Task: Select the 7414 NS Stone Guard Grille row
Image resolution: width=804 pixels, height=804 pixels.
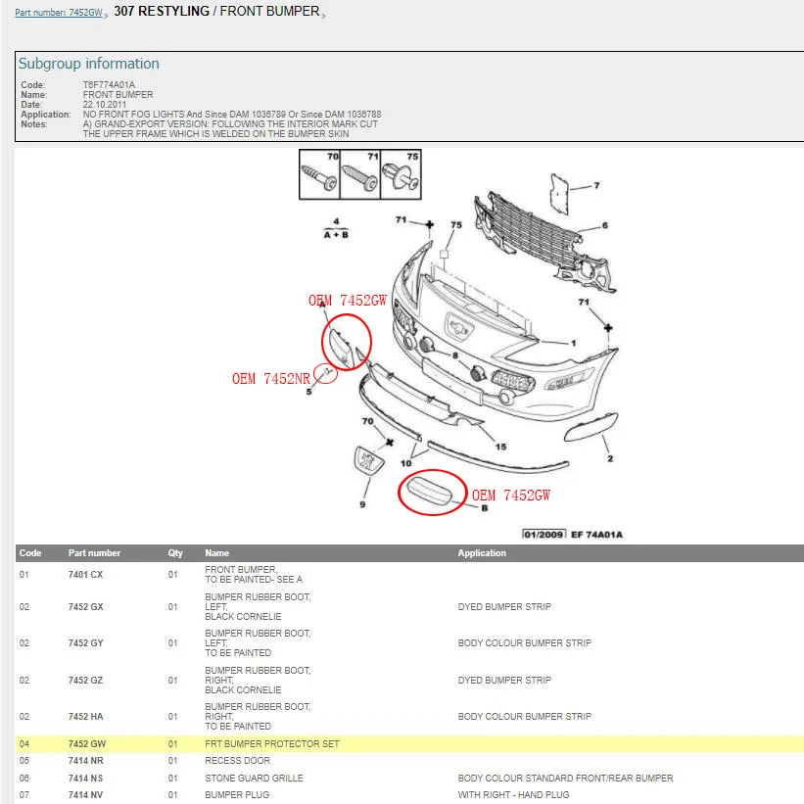Action: 409,778
